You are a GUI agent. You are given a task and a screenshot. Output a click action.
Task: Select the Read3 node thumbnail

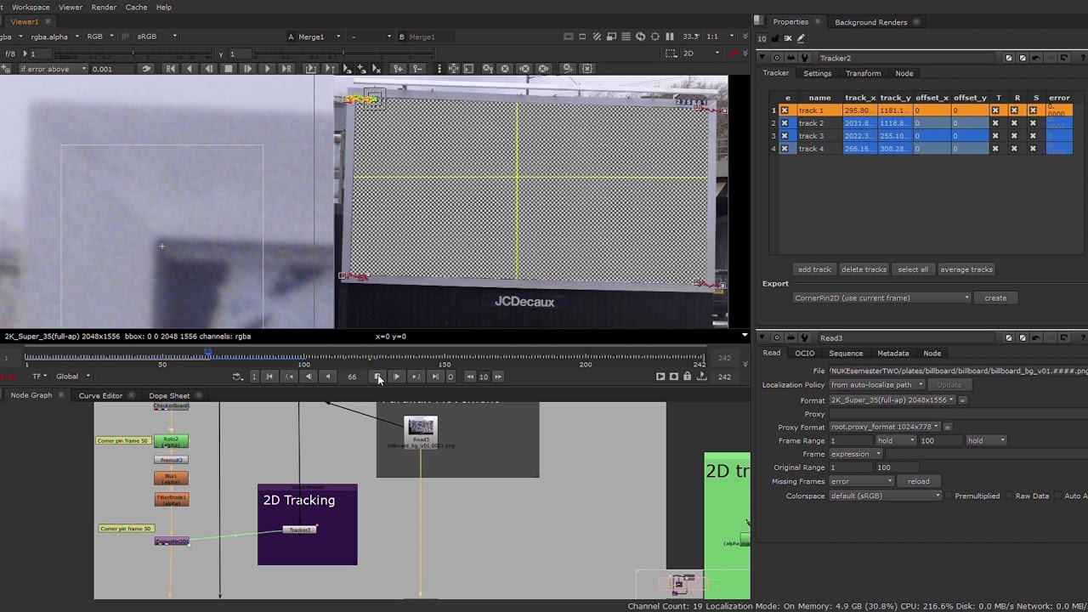421,427
